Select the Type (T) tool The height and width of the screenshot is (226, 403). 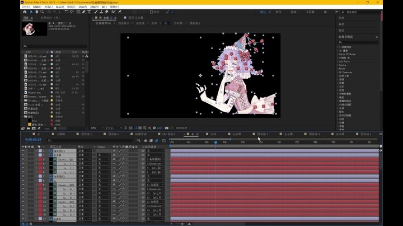89,12
